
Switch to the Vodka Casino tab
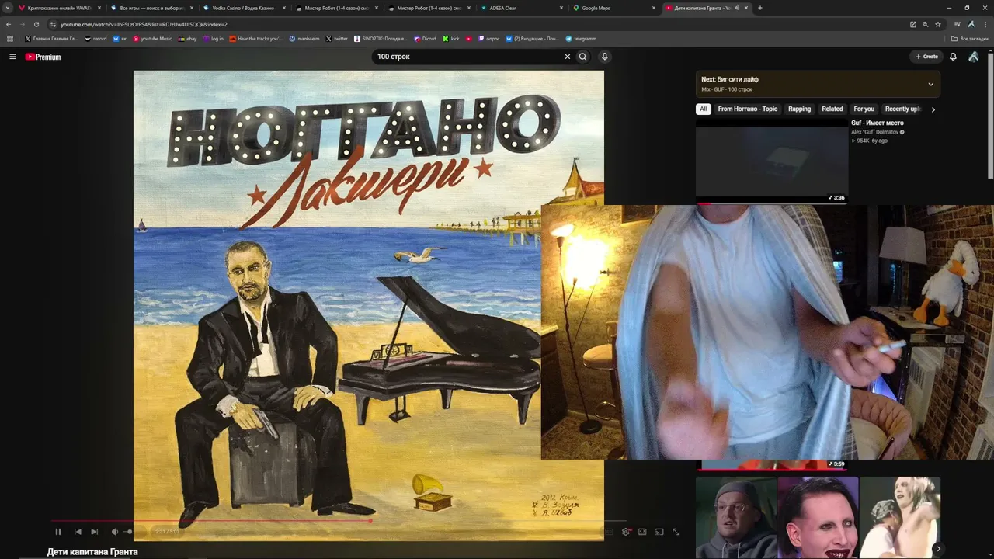pos(244,8)
